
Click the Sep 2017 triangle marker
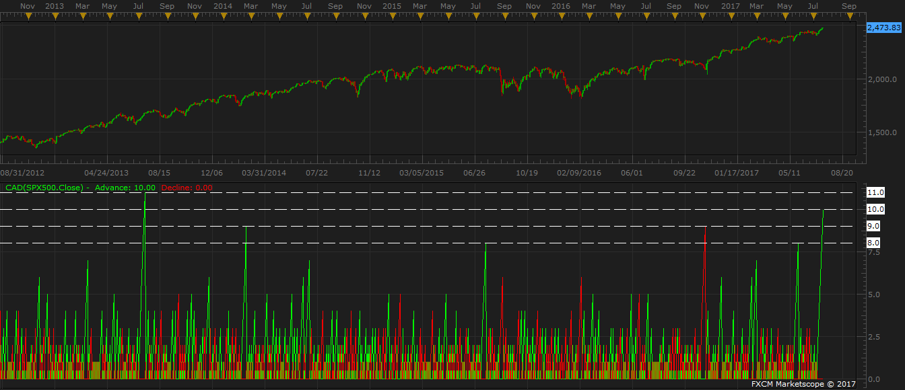click(x=849, y=16)
